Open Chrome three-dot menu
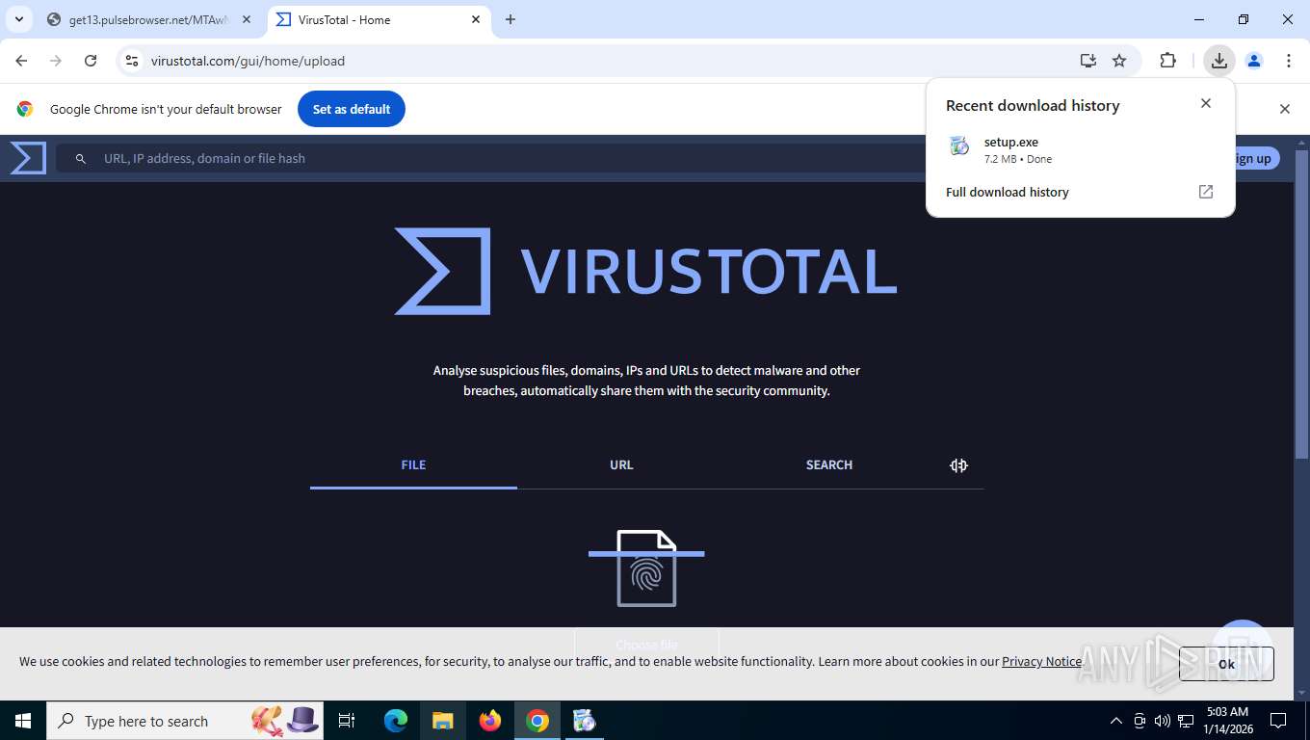 (x=1289, y=61)
